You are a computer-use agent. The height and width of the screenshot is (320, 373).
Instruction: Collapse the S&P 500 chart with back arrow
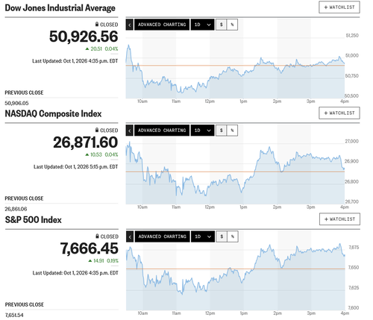tap(130, 236)
